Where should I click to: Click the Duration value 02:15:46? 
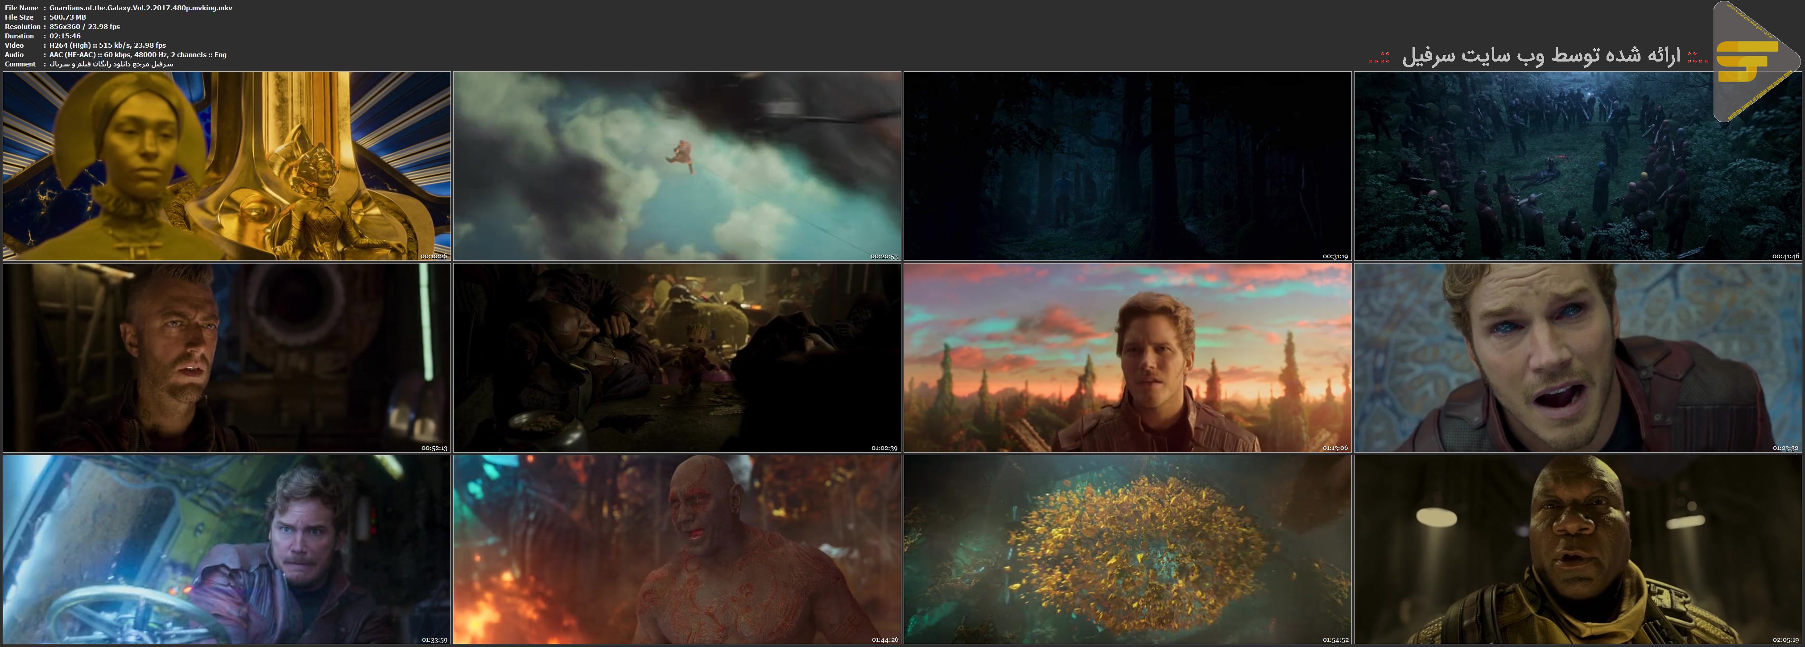[65, 36]
